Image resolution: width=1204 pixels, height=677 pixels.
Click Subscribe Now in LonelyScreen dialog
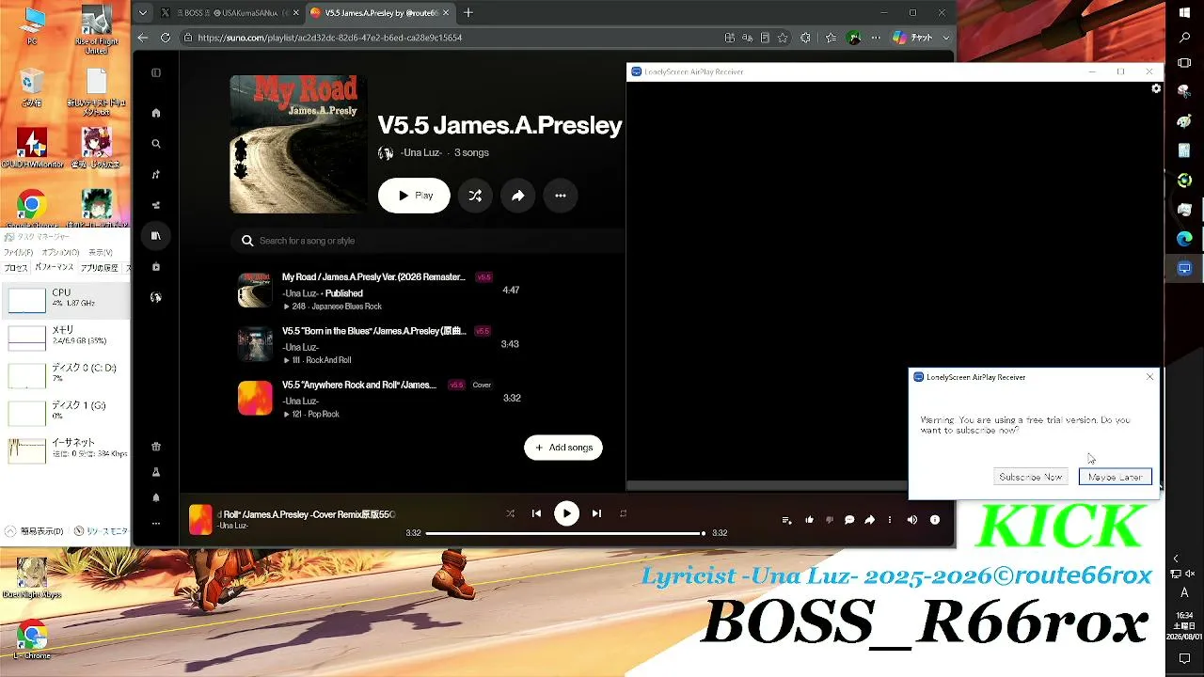tap(1031, 477)
